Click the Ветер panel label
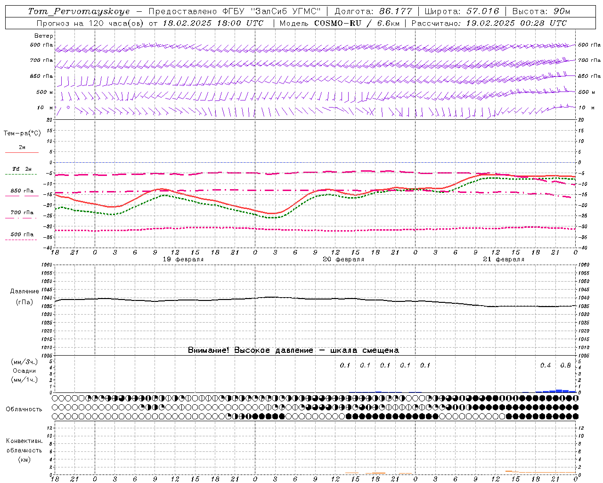This screenshot has width=603, height=483. (x=44, y=36)
